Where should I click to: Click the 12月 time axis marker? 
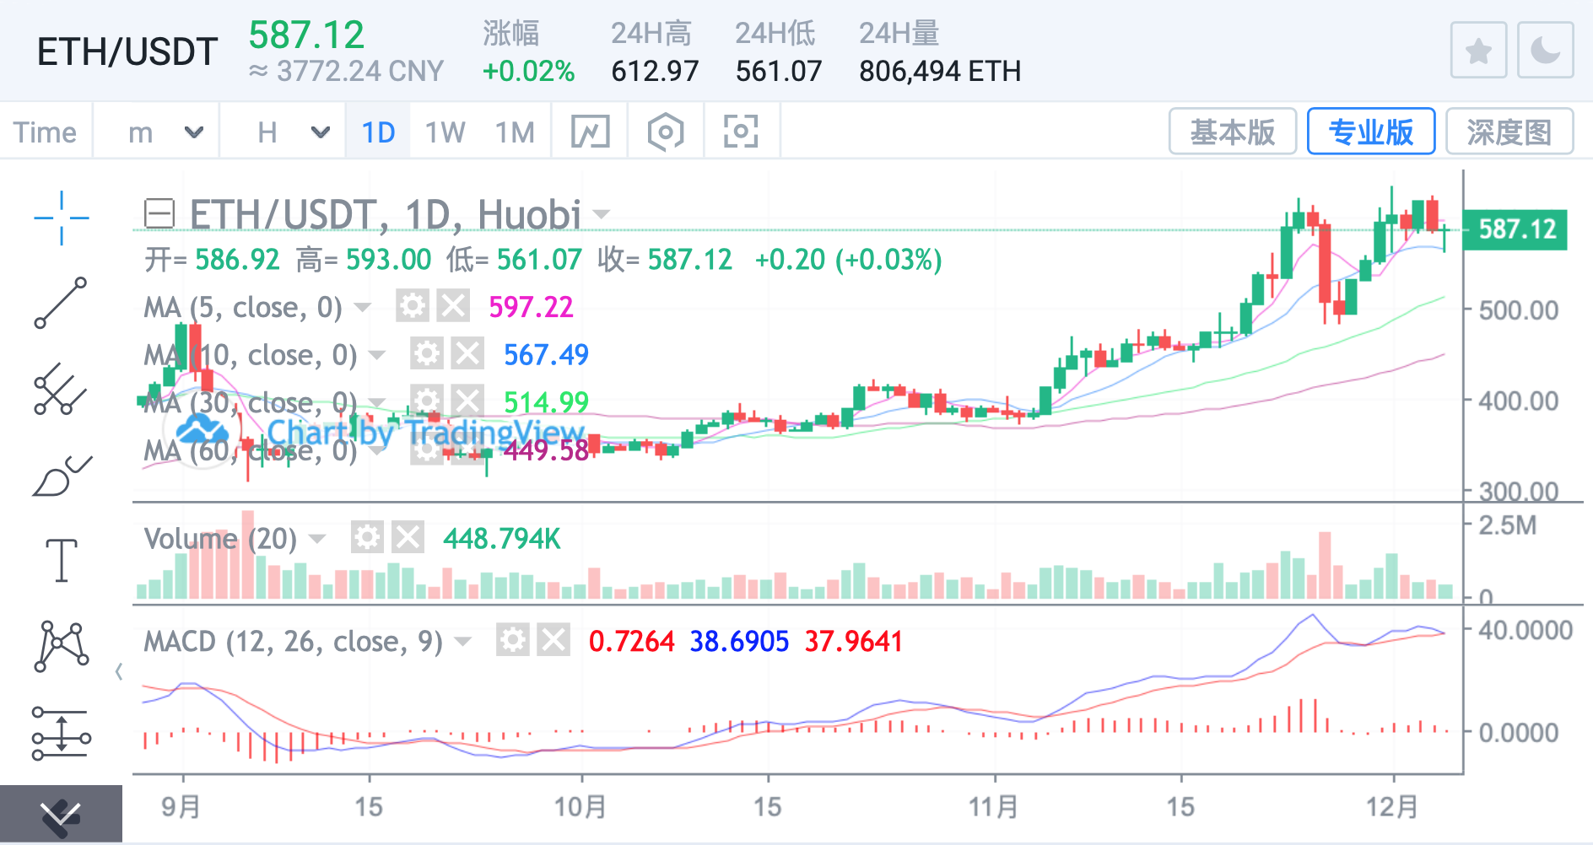coord(1392,806)
